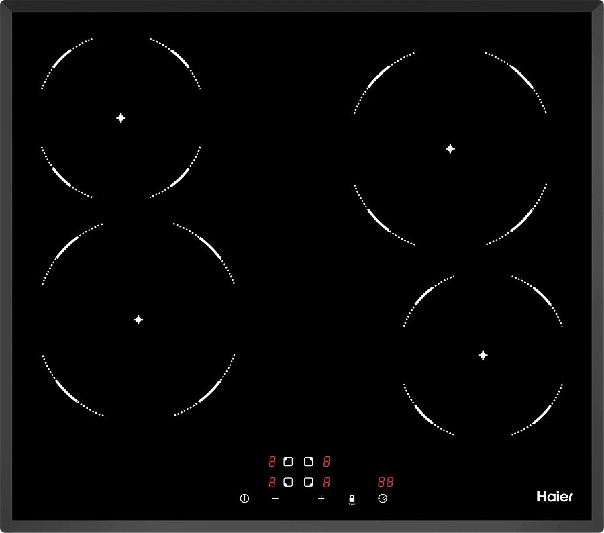
Task: Click the center cross of the rear-left cooking zone
Action: pyautogui.click(x=121, y=118)
